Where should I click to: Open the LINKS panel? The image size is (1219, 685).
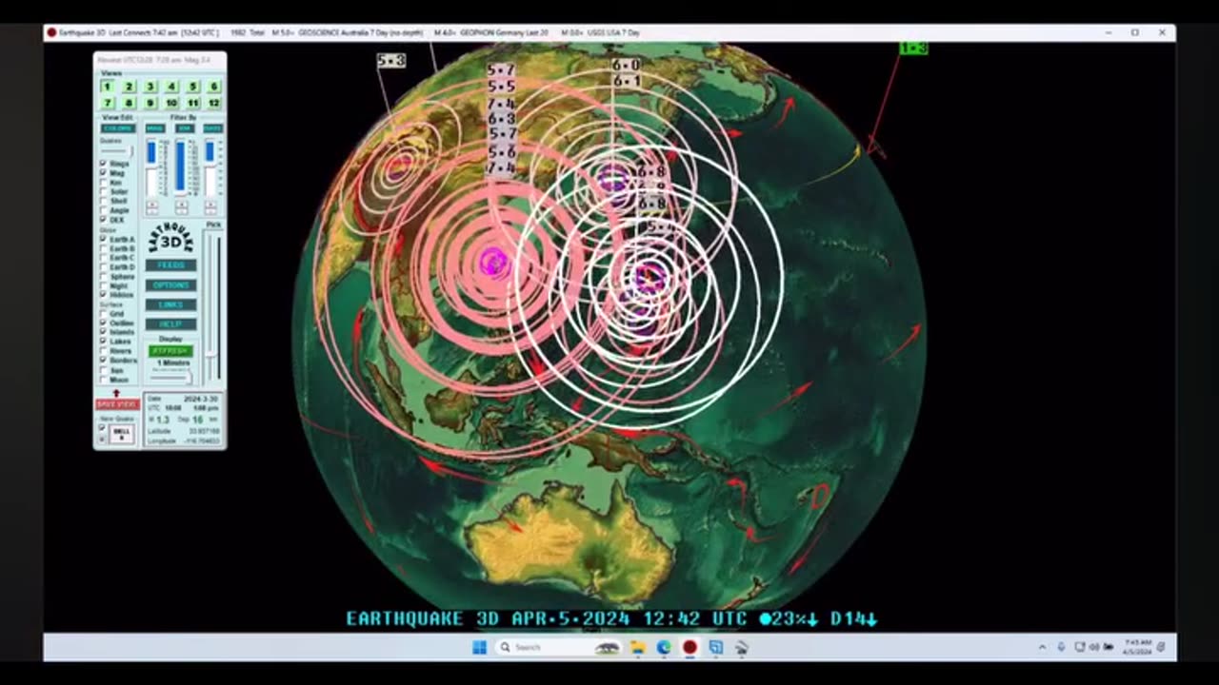(170, 304)
